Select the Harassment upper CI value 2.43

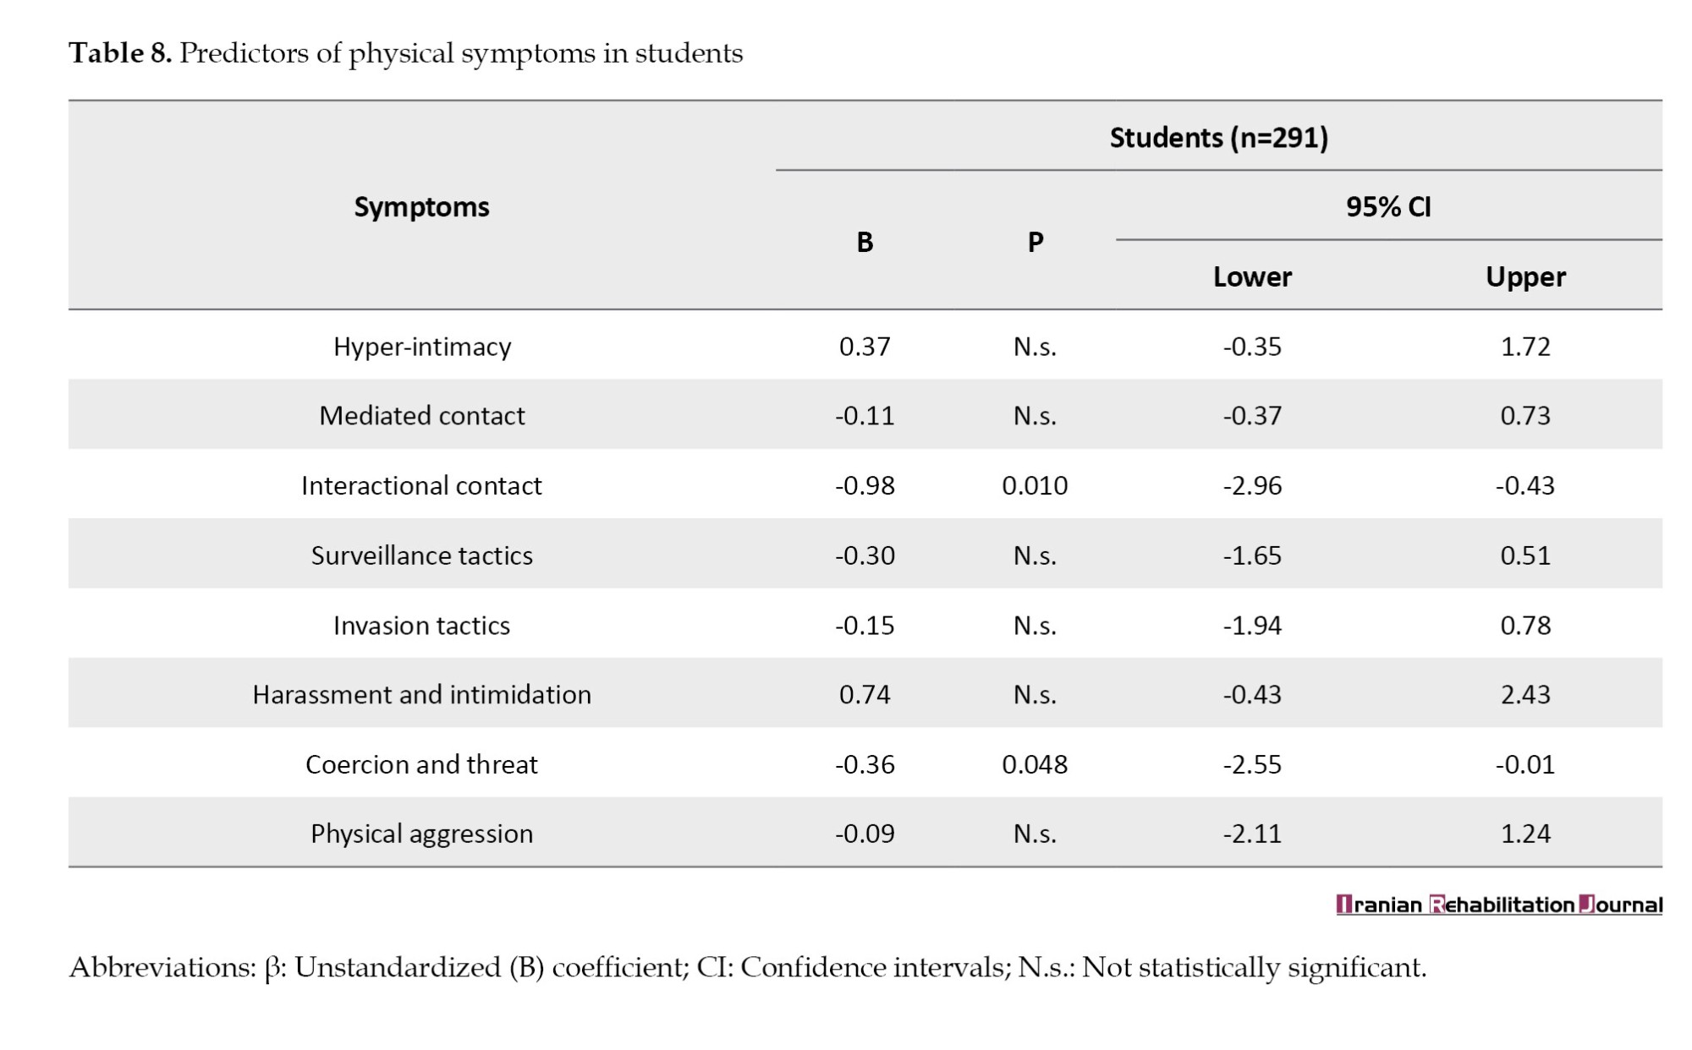pos(1525,695)
